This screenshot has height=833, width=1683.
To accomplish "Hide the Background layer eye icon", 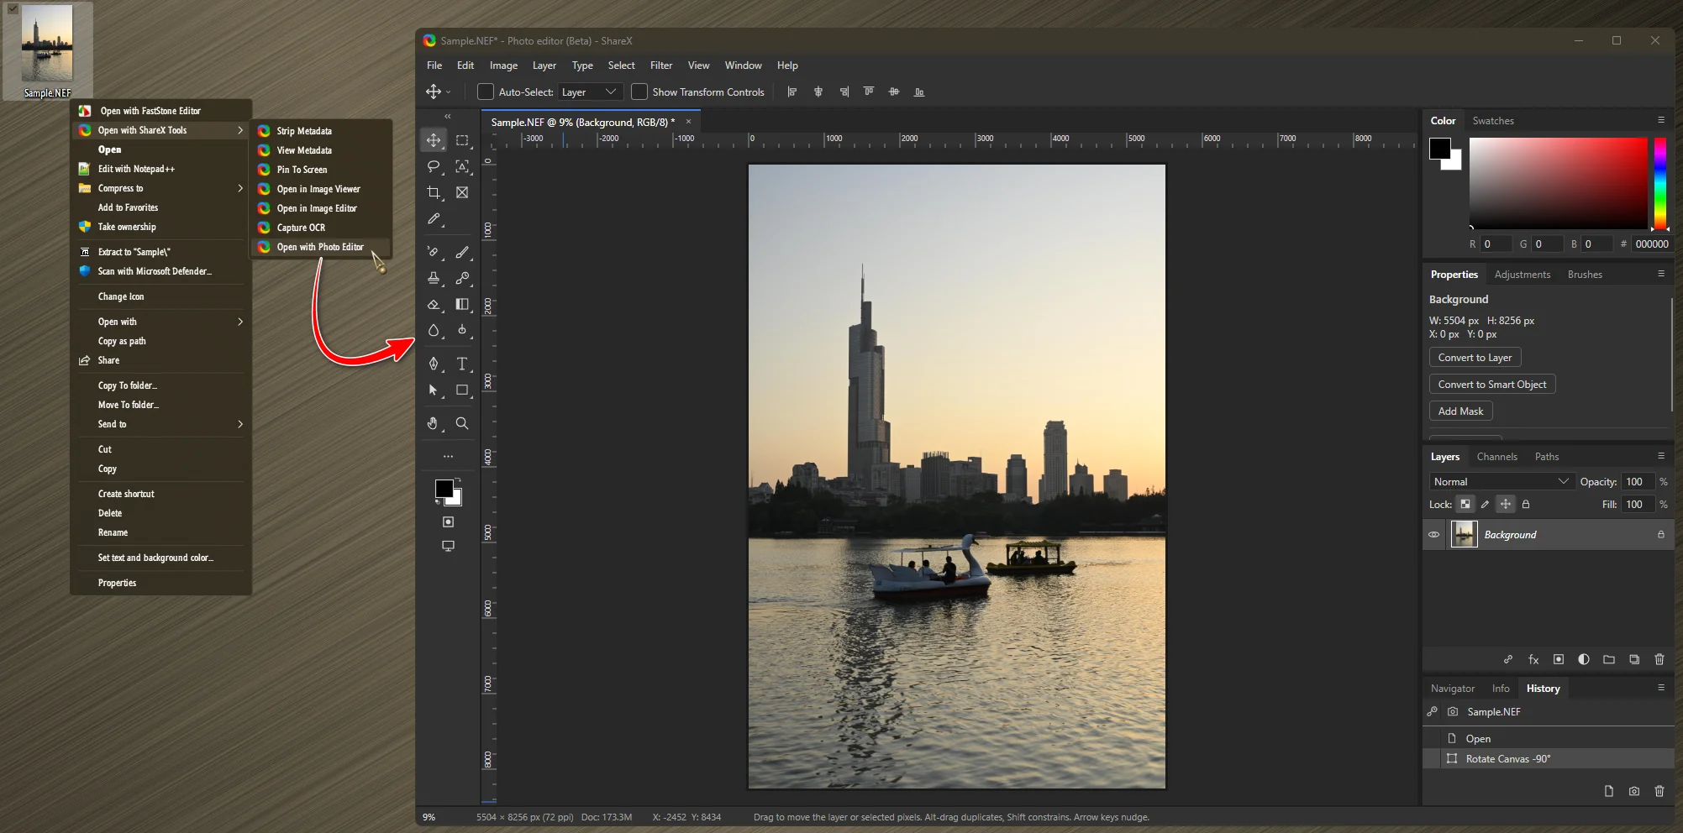I will pyautogui.click(x=1434, y=535).
